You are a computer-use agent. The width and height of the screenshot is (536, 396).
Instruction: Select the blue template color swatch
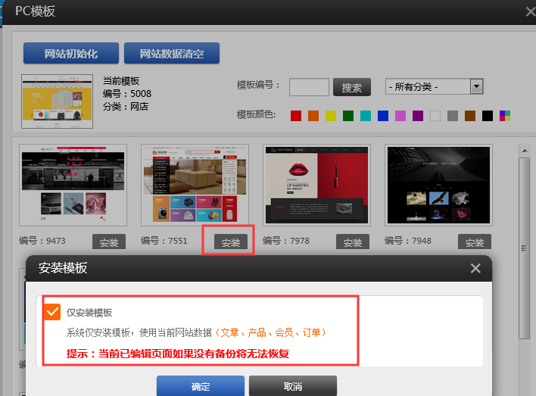[x=383, y=116]
